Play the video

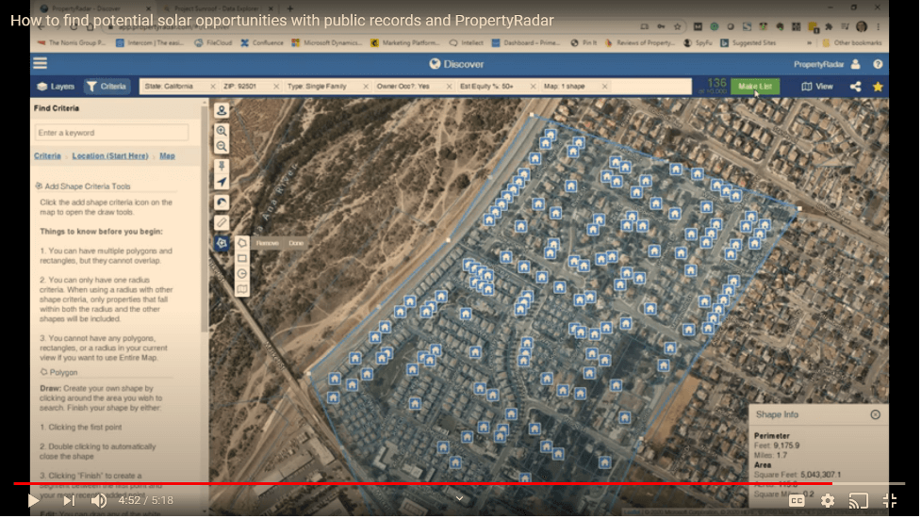[x=33, y=500]
